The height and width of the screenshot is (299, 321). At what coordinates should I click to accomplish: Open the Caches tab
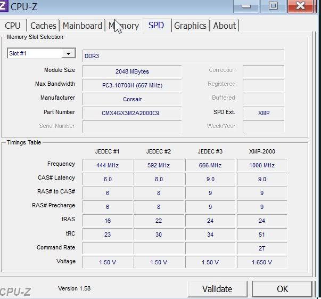[43, 26]
